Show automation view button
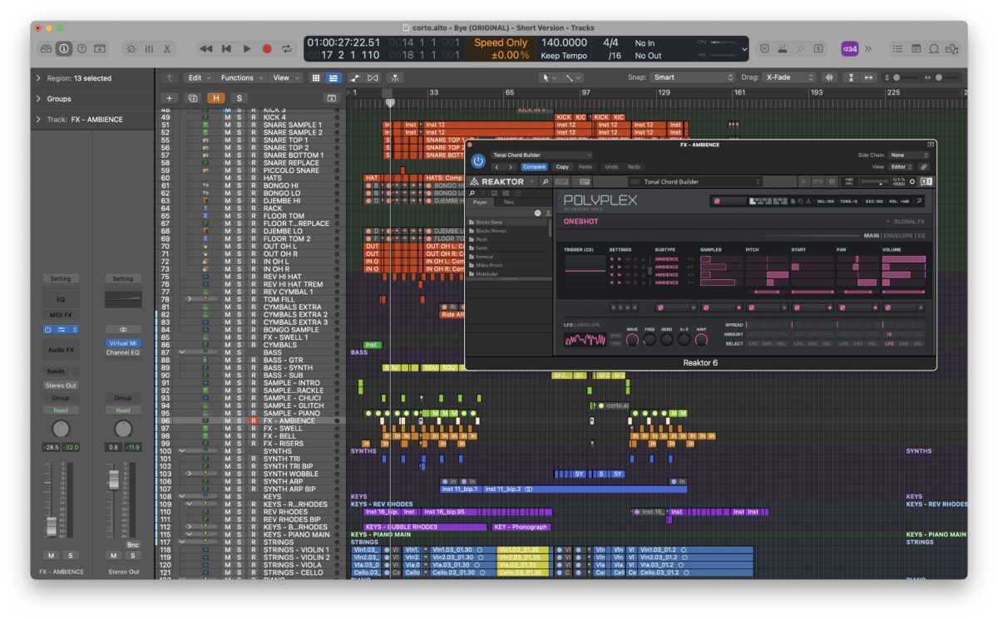 (x=356, y=77)
